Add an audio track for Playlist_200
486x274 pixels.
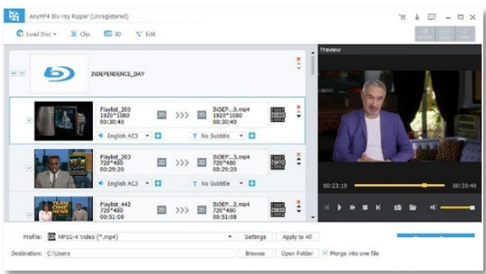point(158,136)
